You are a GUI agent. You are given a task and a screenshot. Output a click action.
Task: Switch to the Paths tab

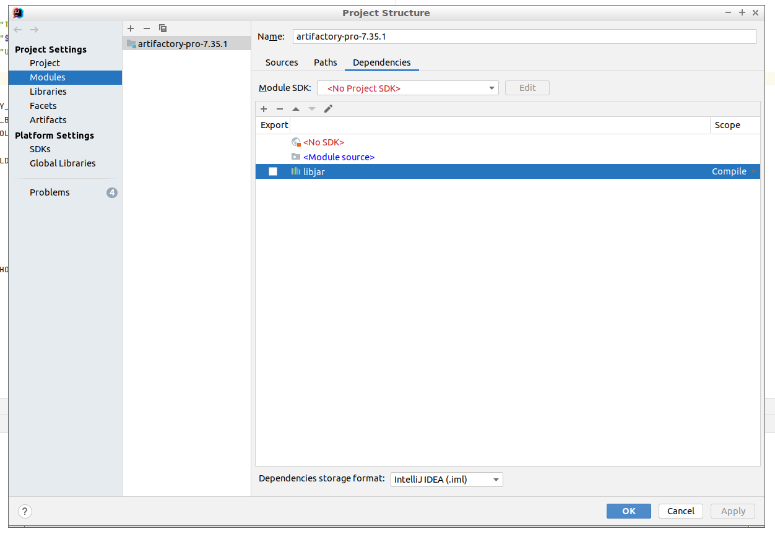click(x=326, y=62)
